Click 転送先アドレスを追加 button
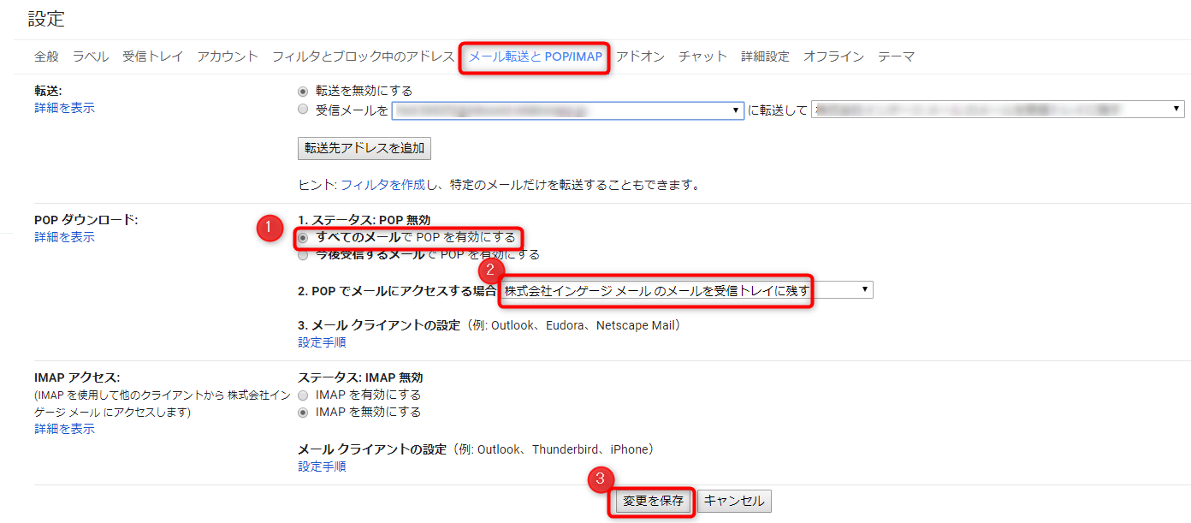This screenshot has height=523, width=1191. (364, 148)
